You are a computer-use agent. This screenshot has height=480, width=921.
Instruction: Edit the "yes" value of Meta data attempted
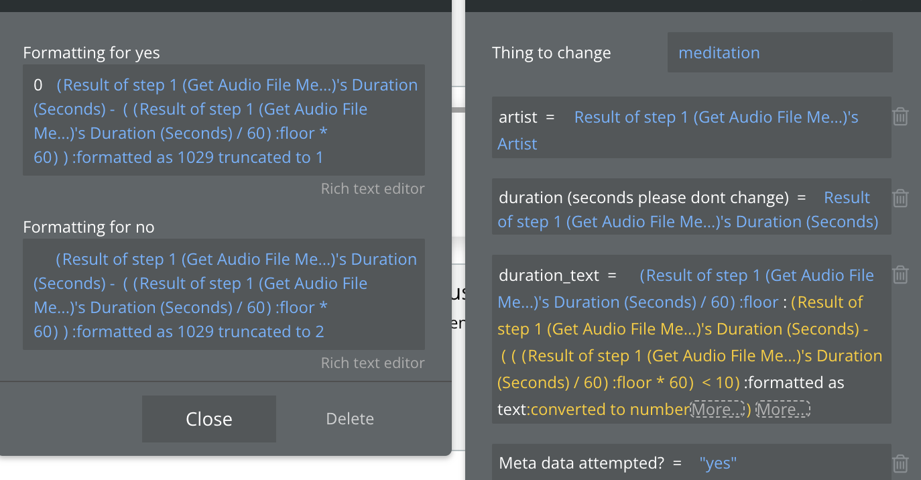(x=718, y=463)
